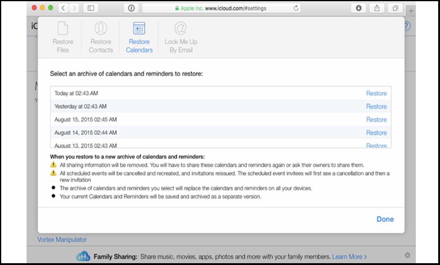Click the Restore Contacts person icon

pos(101,28)
